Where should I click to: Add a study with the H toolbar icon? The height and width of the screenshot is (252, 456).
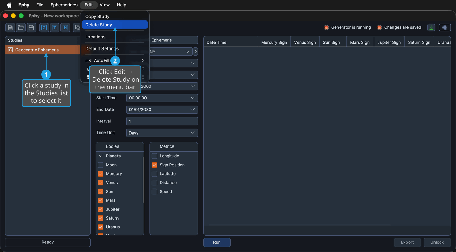point(65,28)
